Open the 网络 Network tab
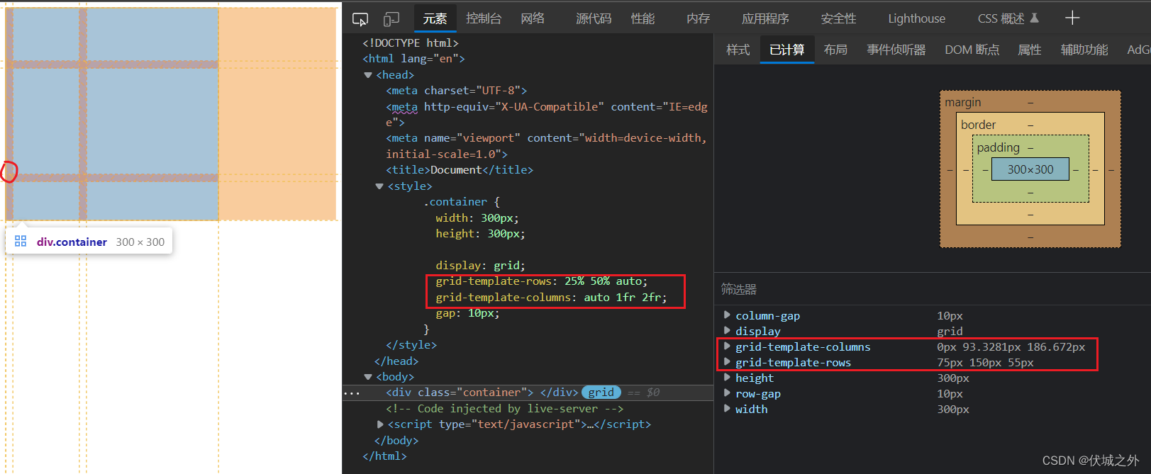This screenshot has height=474, width=1151. click(x=533, y=18)
